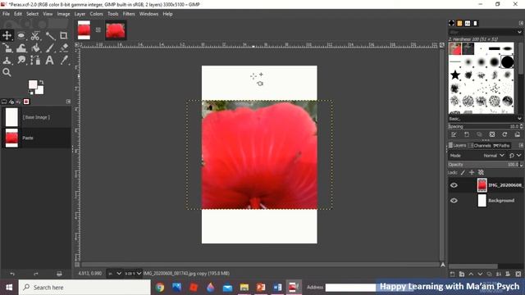Select the Text tool
Image resolution: width=525 pixels, height=295 pixels.
(x=49, y=61)
